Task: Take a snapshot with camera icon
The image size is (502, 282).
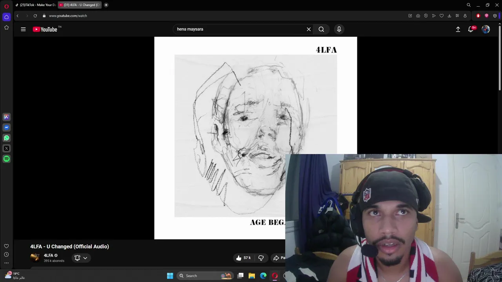Action: 418,16
